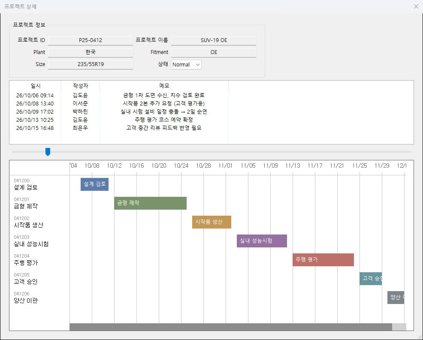Click the Fitment field showing OE

click(214, 52)
